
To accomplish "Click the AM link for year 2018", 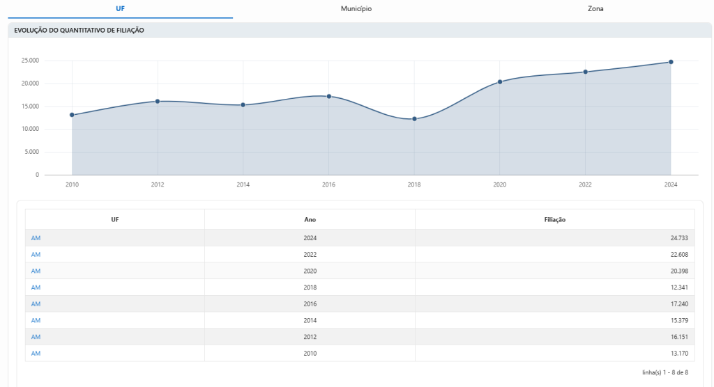I will 36,287.
